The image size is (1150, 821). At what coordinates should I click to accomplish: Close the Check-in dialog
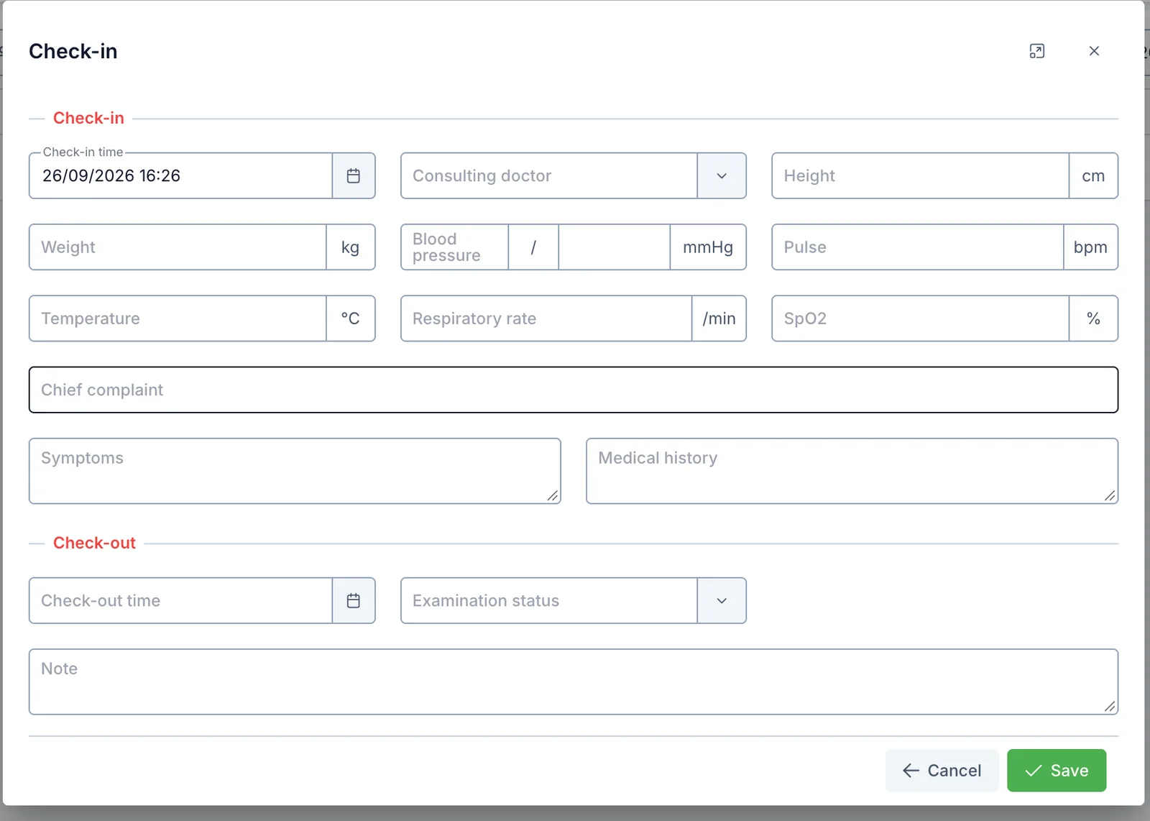(1094, 51)
